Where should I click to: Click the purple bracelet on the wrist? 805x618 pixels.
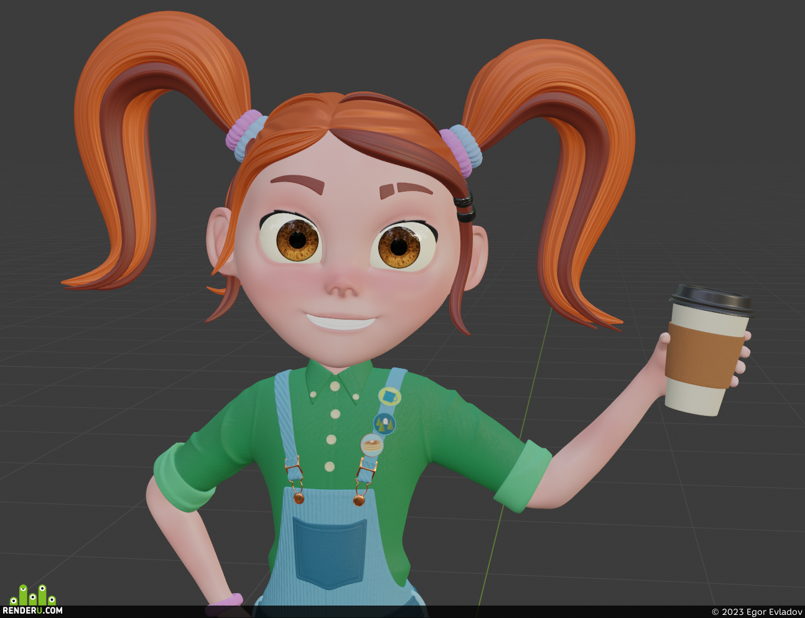point(225,601)
